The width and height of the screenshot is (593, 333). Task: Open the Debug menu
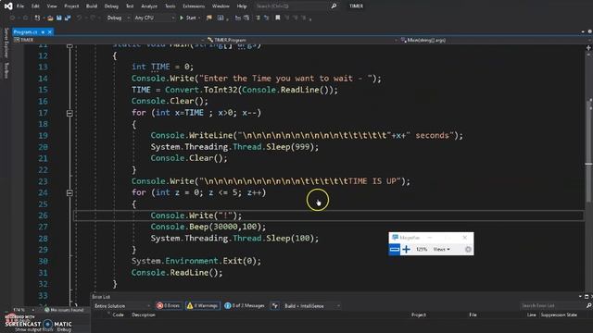pos(111,6)
